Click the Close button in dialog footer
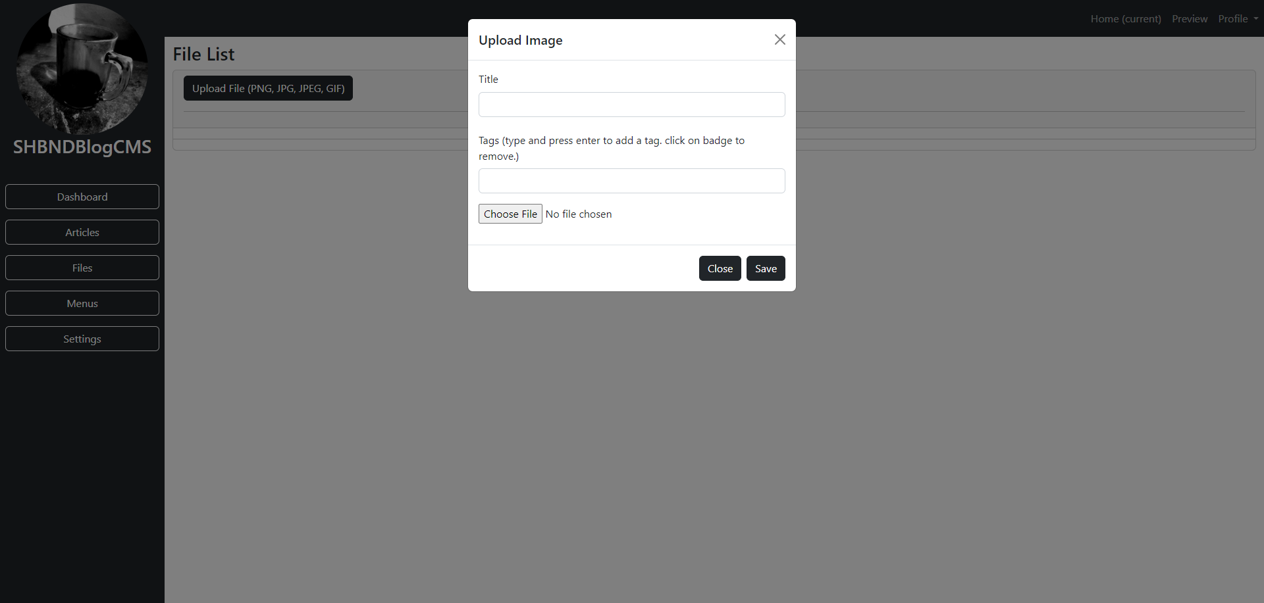Screen dimensions: 1264x603 click(x=720, y=268)
